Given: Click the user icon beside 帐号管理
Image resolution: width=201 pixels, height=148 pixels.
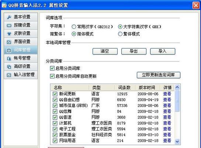Looking at the screenshot, I should 9,58.
